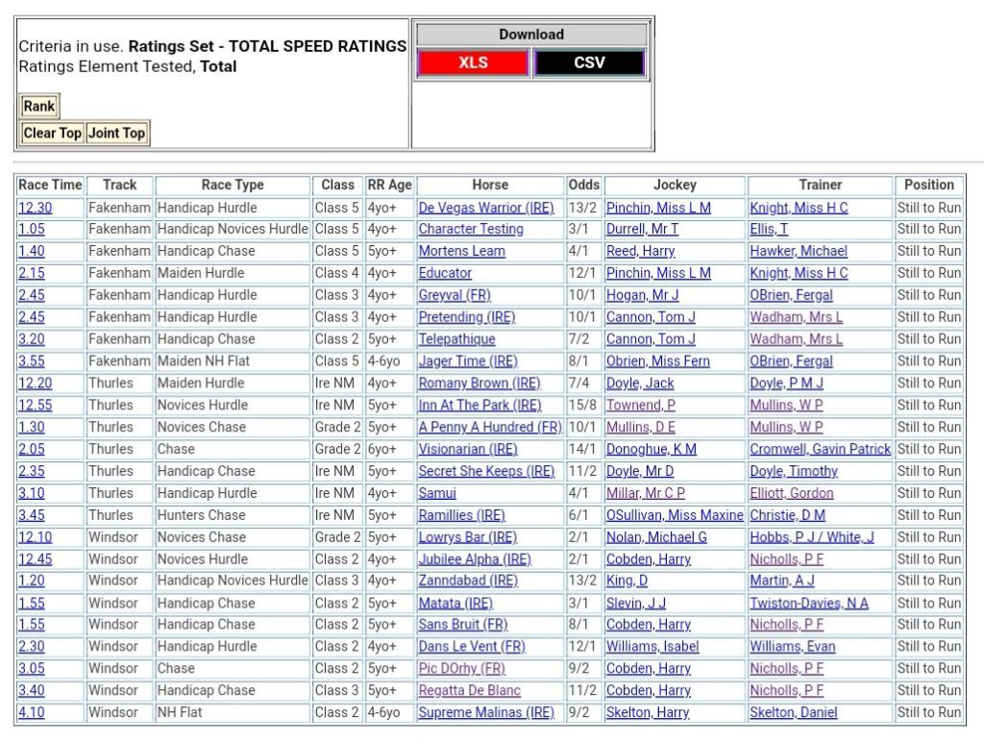Click trainer Twiston-Davies, N A

tap(808, 604)
